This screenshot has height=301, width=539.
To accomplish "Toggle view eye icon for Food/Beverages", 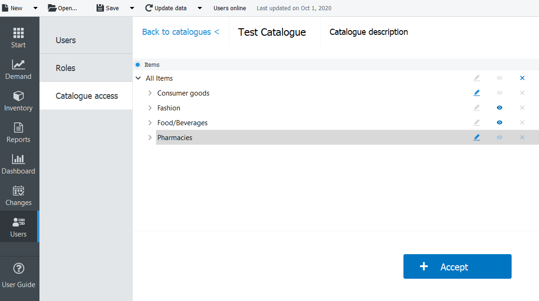I will [x=500, y=122].
